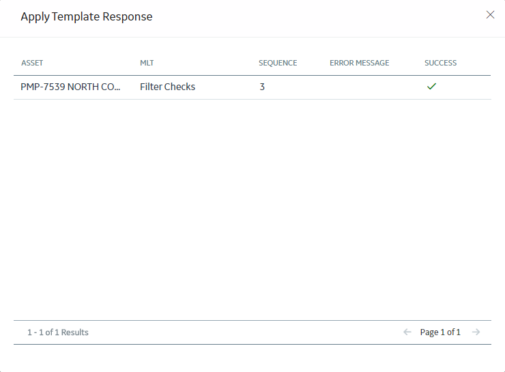This screenshot has height=372, width=505.
Task: Click the Page 1 of 1 indicator
Action: tap(440, 332)
